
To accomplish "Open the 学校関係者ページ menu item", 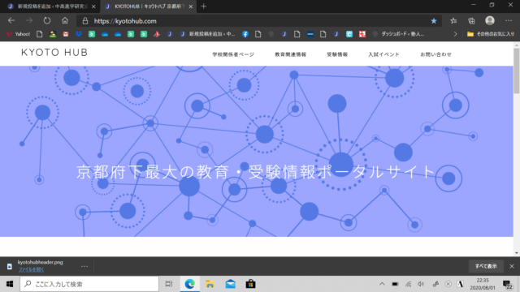I will 233,54.
